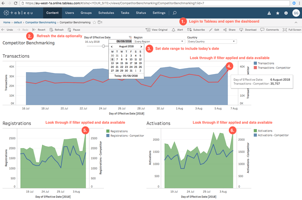302x200 pixels.
Task: Switch to the Users tab
Action: coord(69,13)
